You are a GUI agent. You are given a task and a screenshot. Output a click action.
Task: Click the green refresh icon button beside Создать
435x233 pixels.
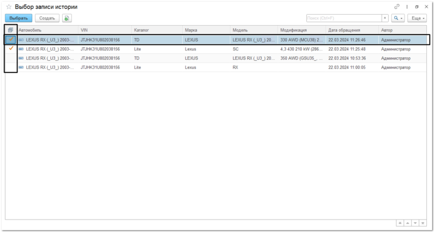tap(67, 18)
